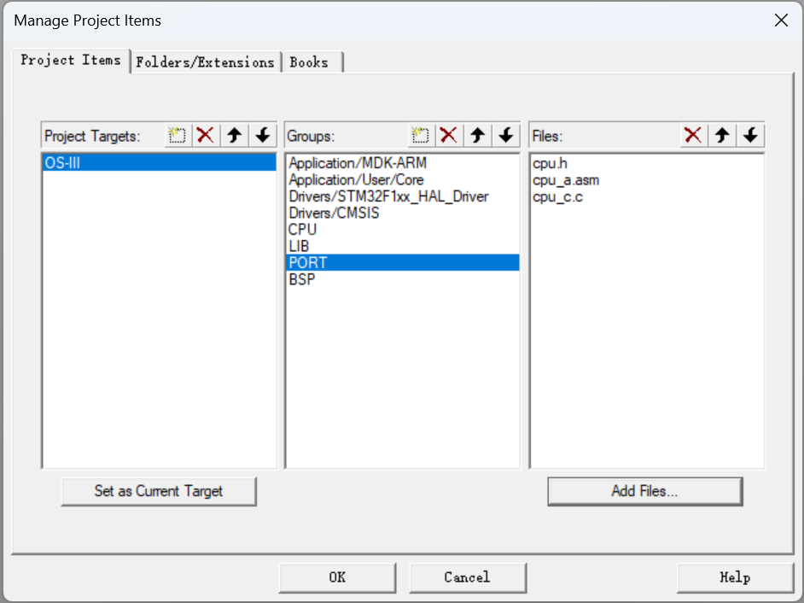The width and height of the screenshot is (804, 603).
Task: Select the OS-III project target
Action: 160,162
